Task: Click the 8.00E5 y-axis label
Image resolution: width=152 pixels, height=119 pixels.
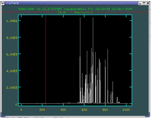Action: pos(12,38)
